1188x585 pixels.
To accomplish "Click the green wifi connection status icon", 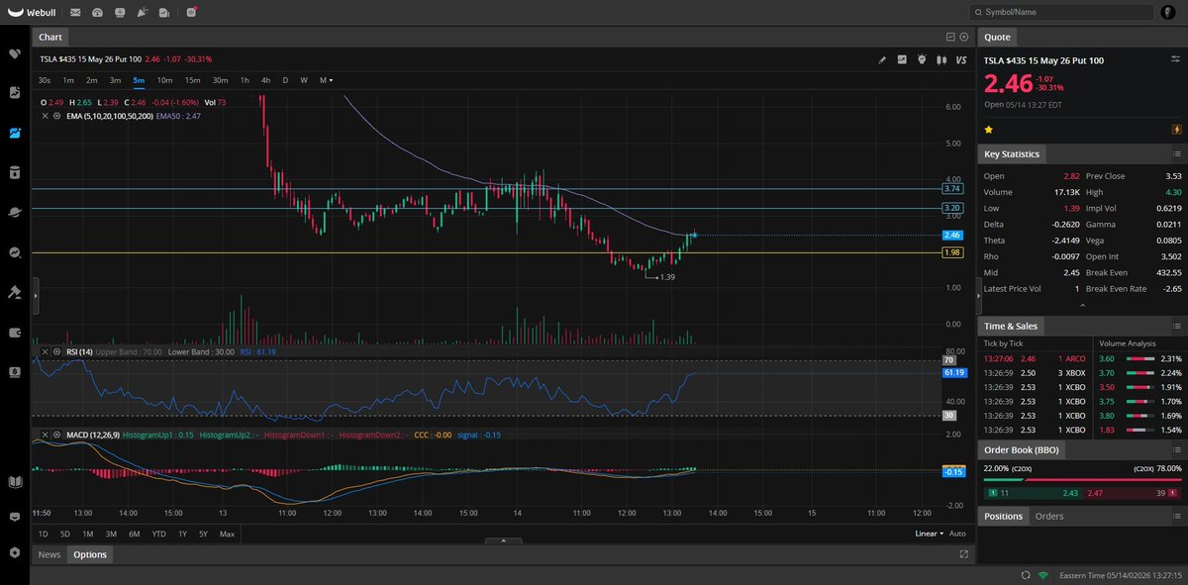I will tap(1042, 575).
